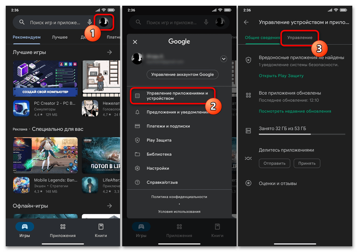
Task: Expand the account list chevron in Google menu
Action: pos(224,59)
